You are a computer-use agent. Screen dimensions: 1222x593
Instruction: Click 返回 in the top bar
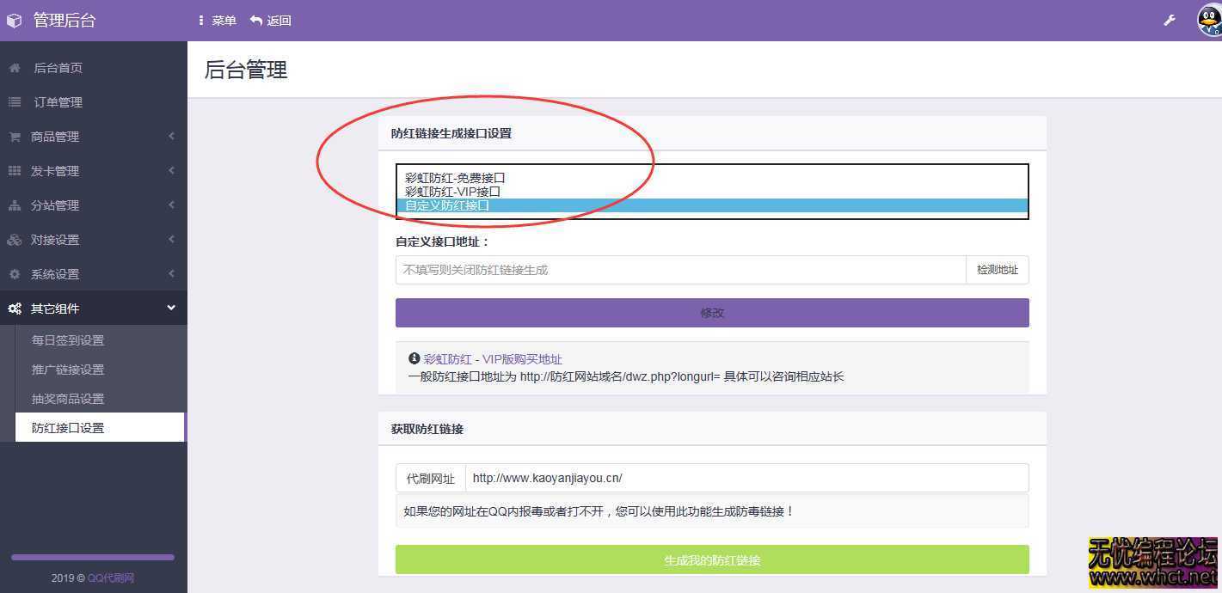coord(271,20)
